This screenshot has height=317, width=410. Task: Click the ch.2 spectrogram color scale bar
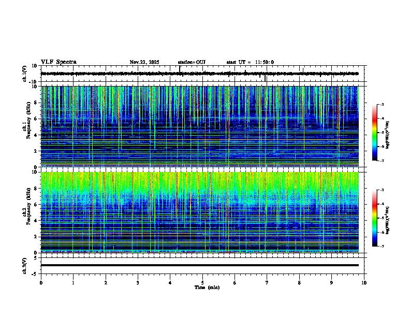(375, 218)
